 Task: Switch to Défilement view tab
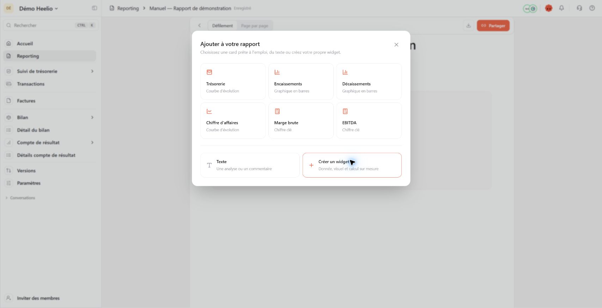click(222, 26)
